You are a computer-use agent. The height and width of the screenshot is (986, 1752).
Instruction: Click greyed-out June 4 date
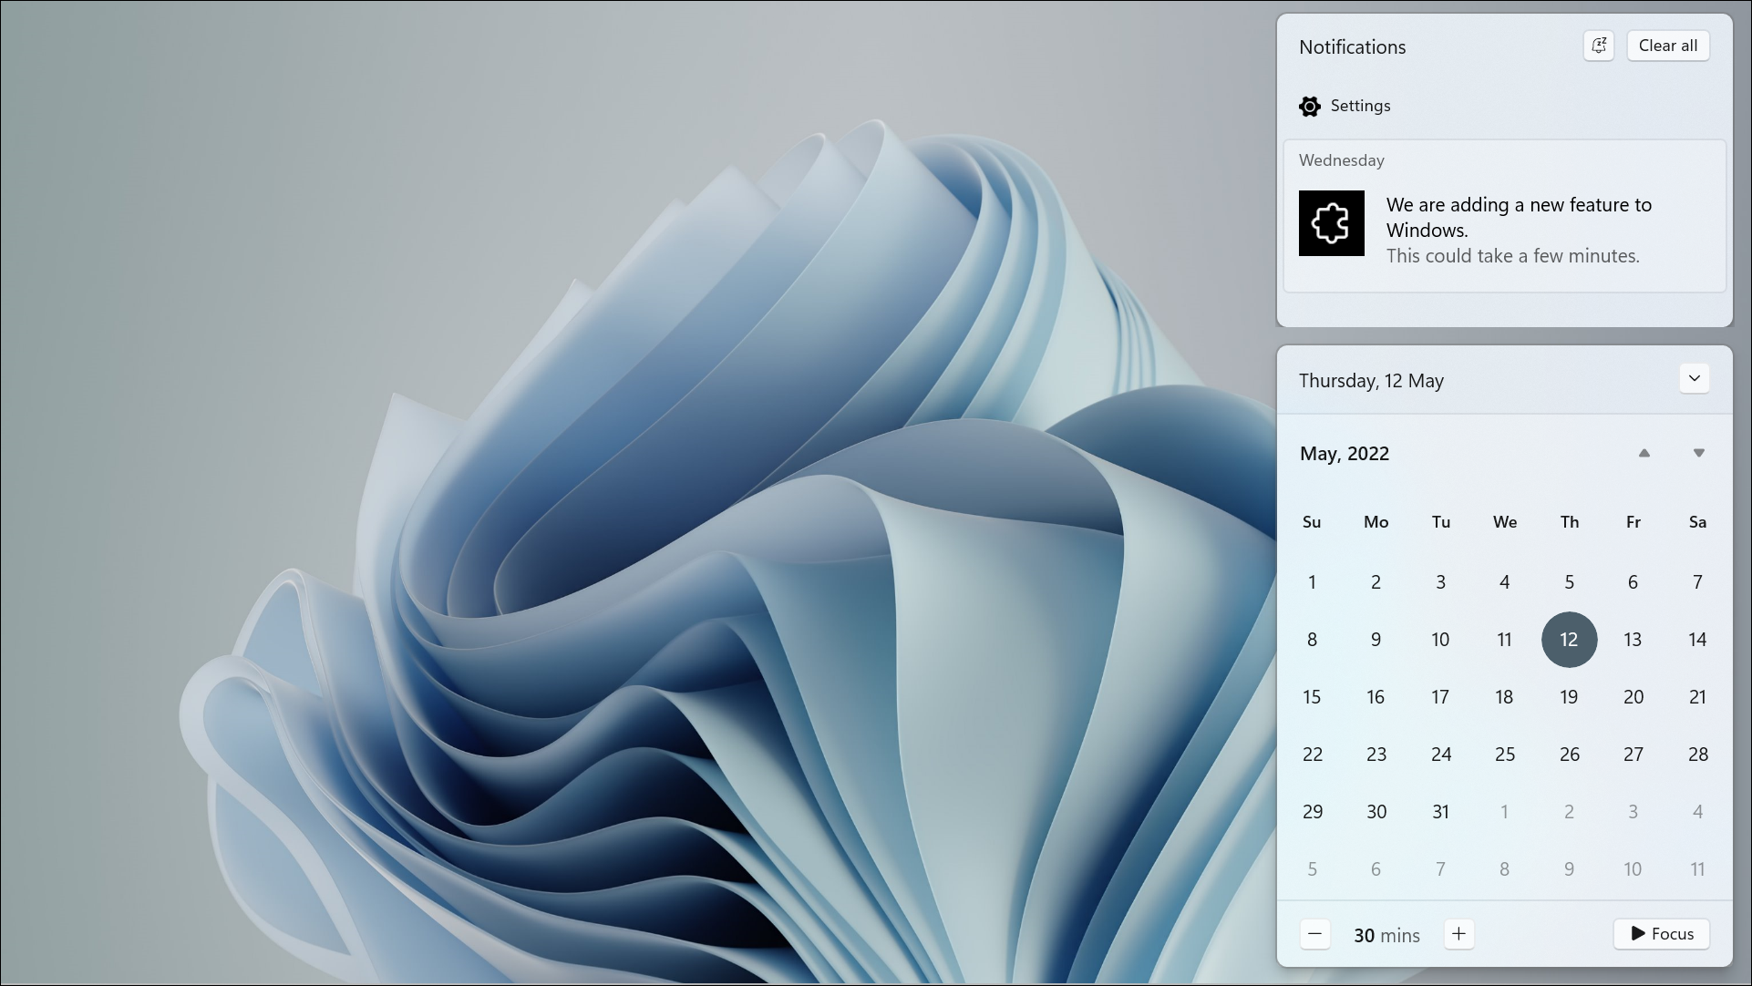point(1696,812)
